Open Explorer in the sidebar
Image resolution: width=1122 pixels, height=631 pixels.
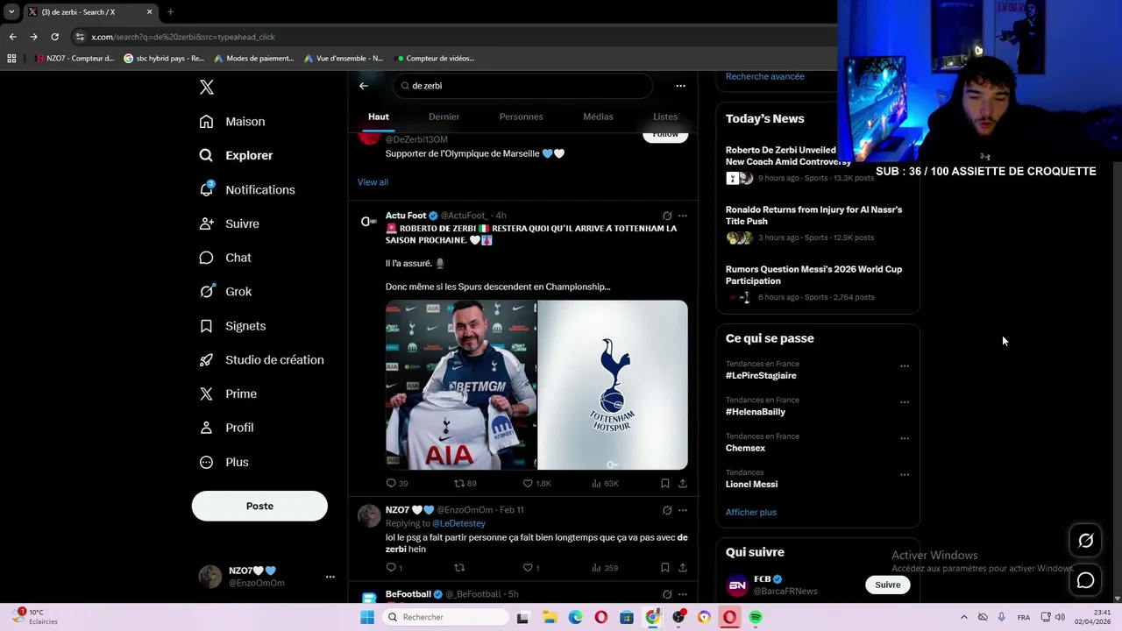236,155
